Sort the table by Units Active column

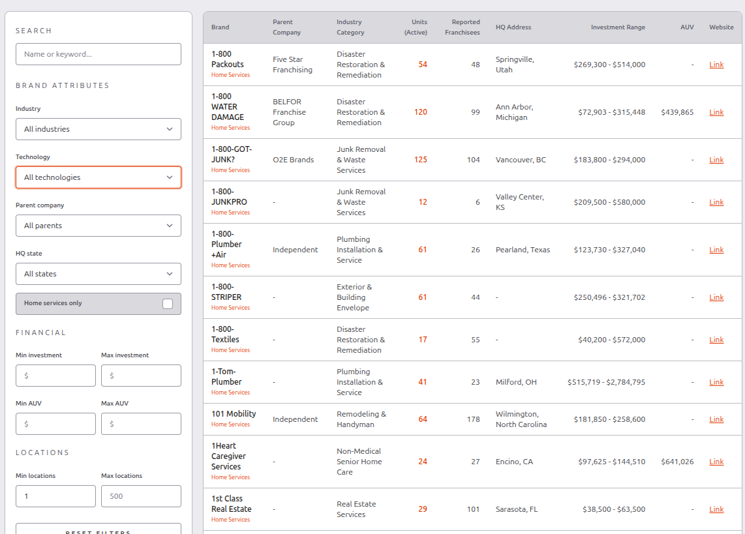(x=418, y=27)
